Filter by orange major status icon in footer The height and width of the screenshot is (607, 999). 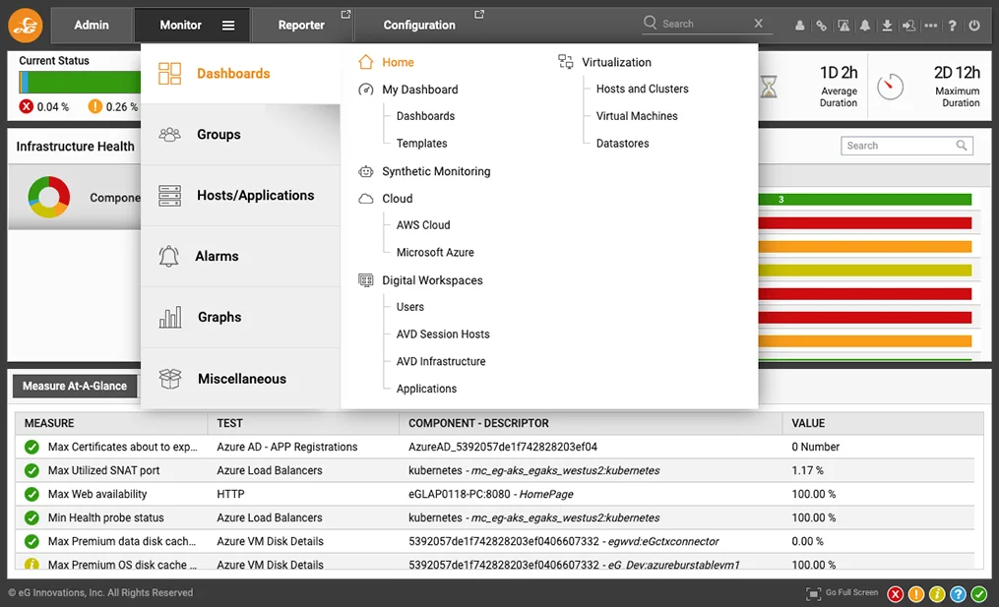tap(916, 593)
